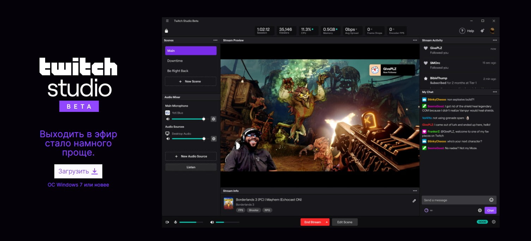
Task: Open the emote picker in the chat box
Action: click(491, 200)
